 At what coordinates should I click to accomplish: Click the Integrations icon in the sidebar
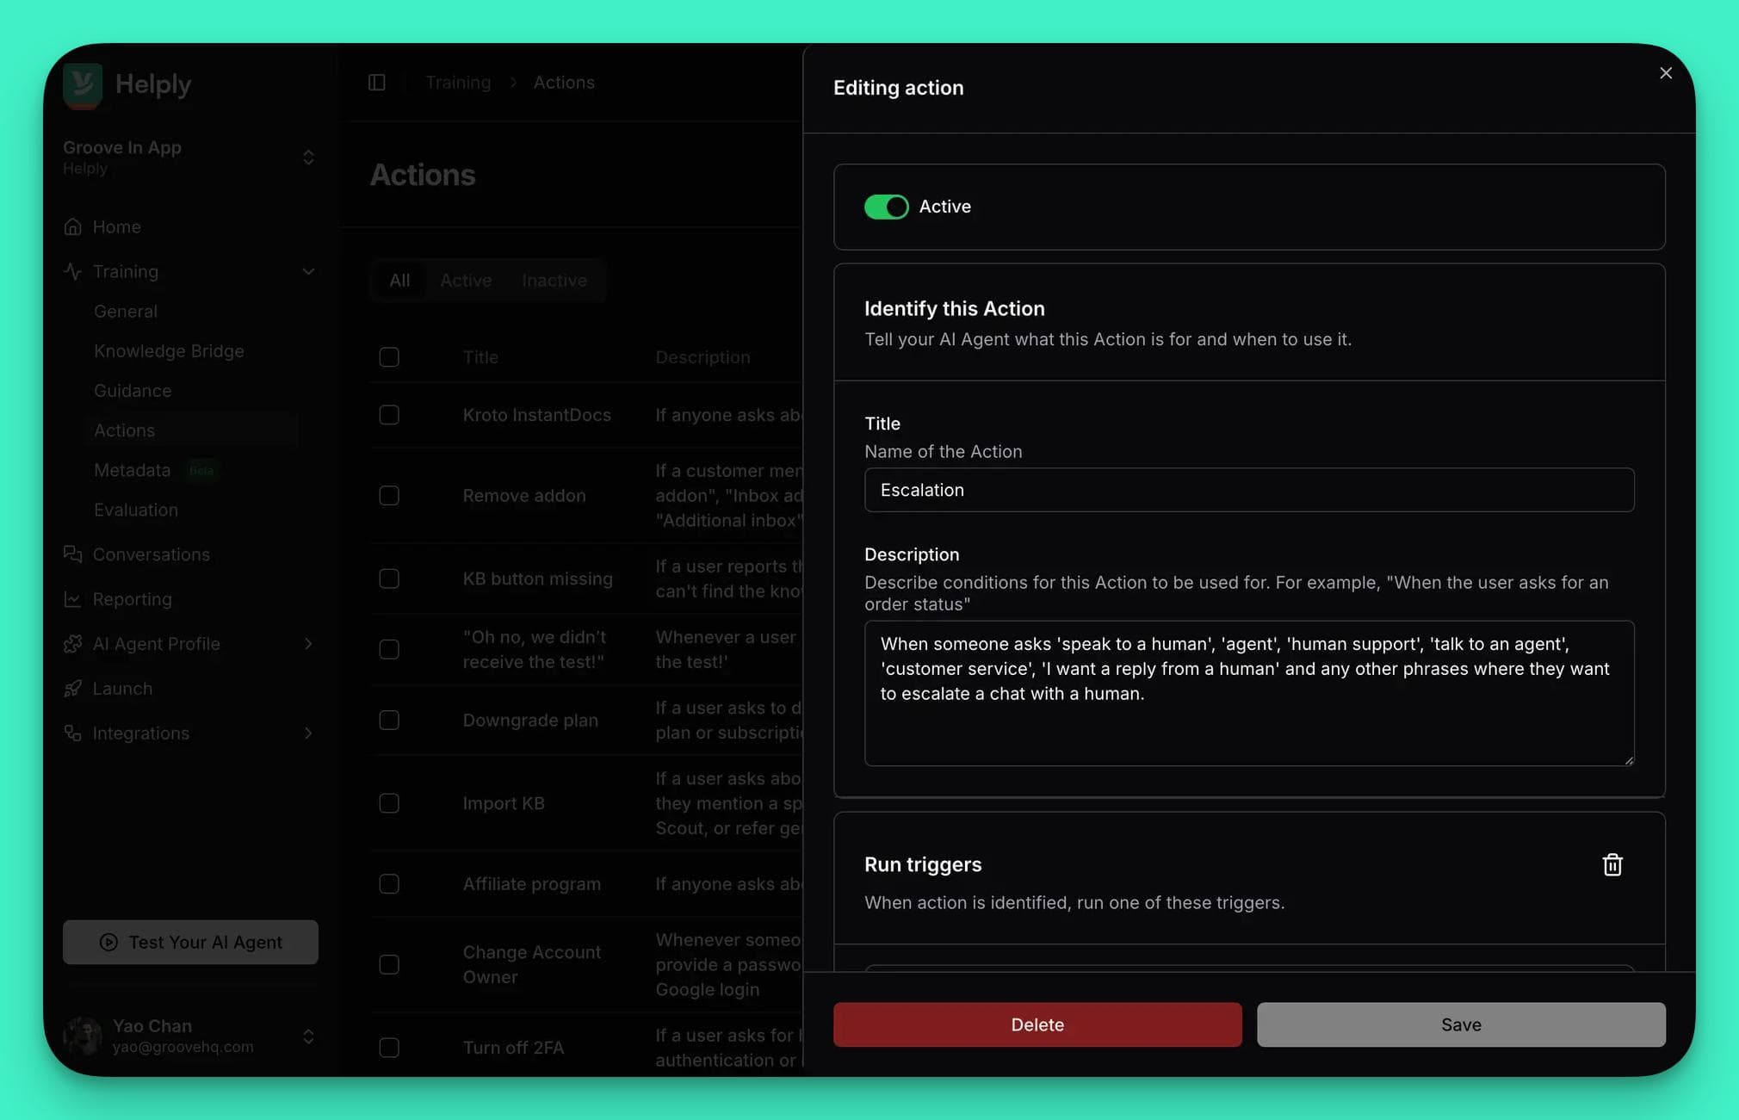tap(73, 733)
